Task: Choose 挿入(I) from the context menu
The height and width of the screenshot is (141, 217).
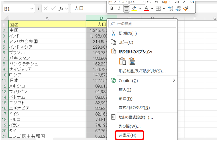Action: tap(143, 90)
